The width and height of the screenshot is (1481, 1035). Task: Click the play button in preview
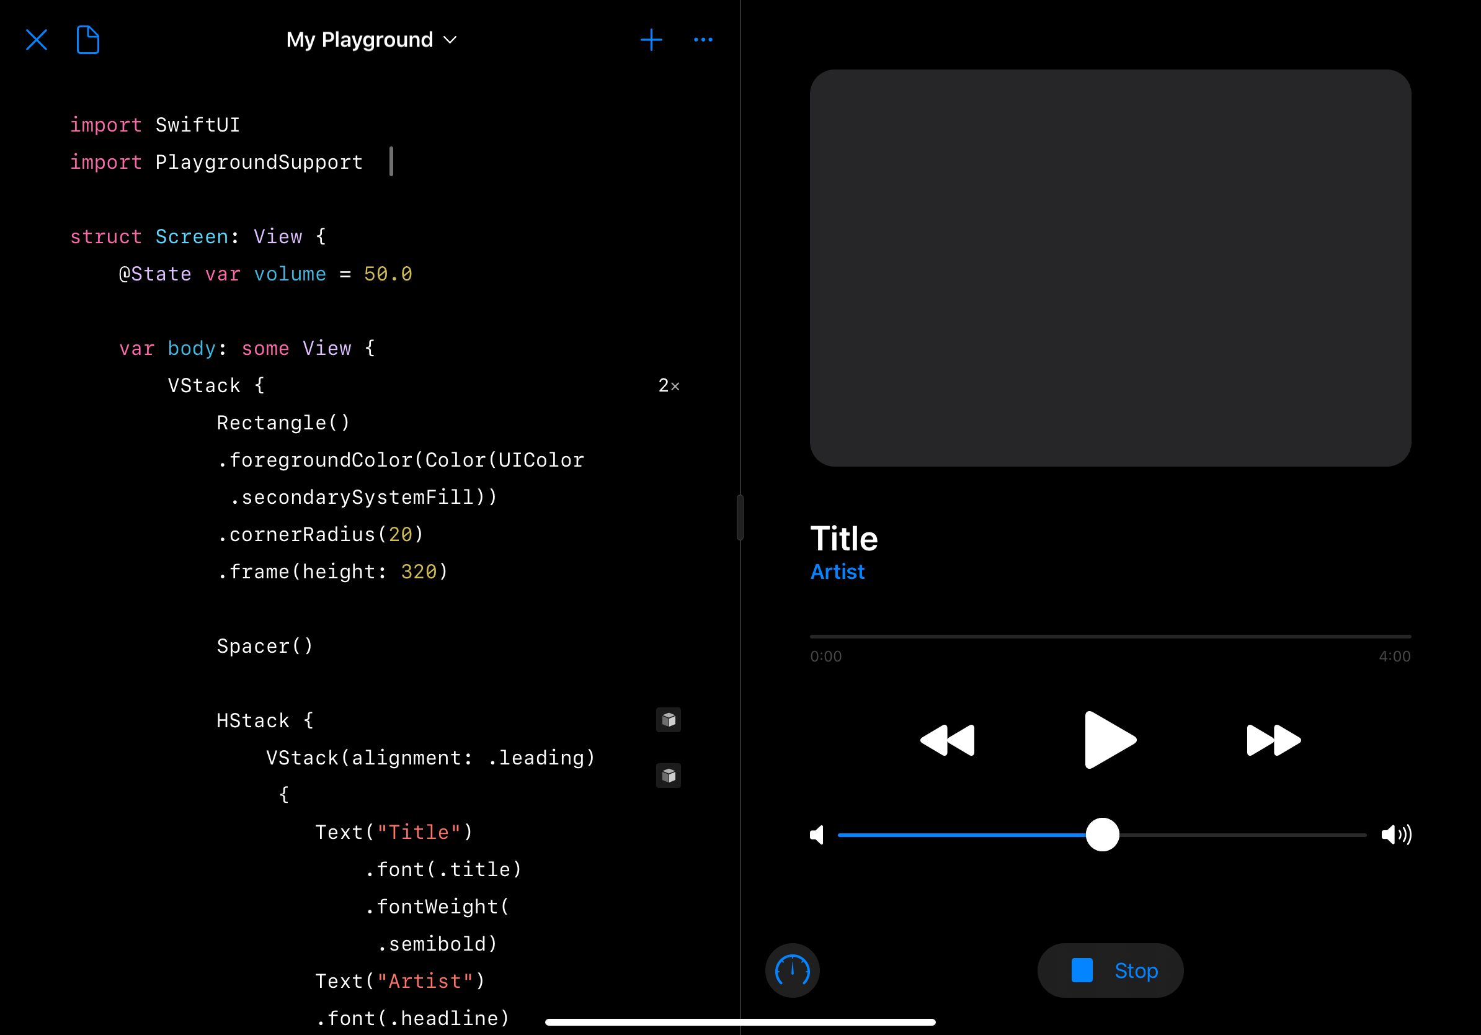click(x=1110, y=740)
